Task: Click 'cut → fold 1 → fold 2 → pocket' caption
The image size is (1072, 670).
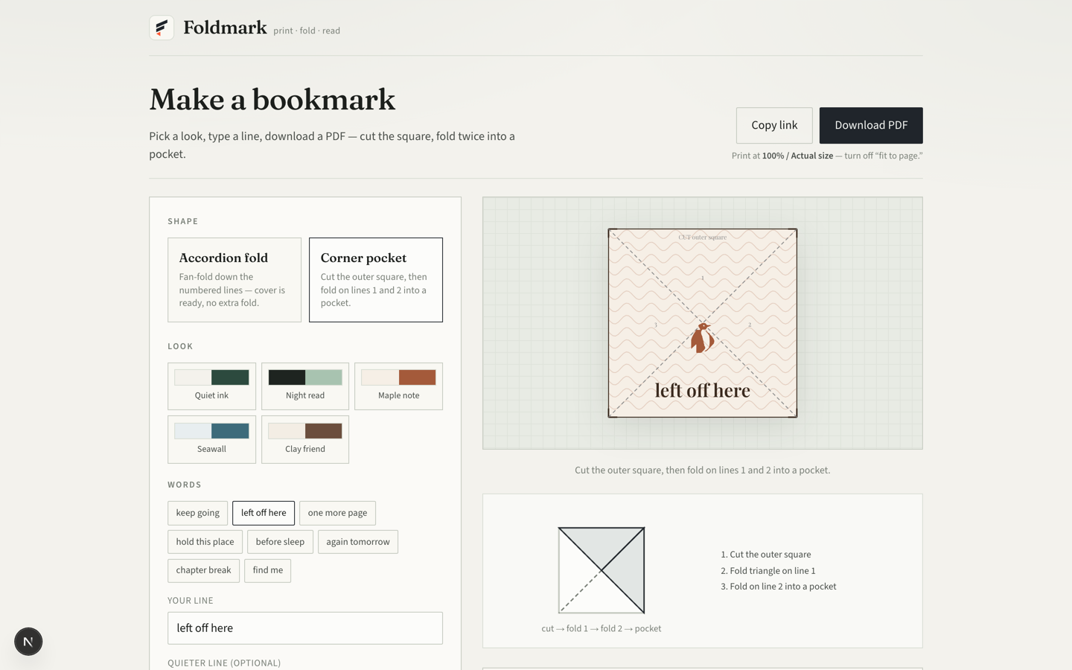Action: [602, 629]
